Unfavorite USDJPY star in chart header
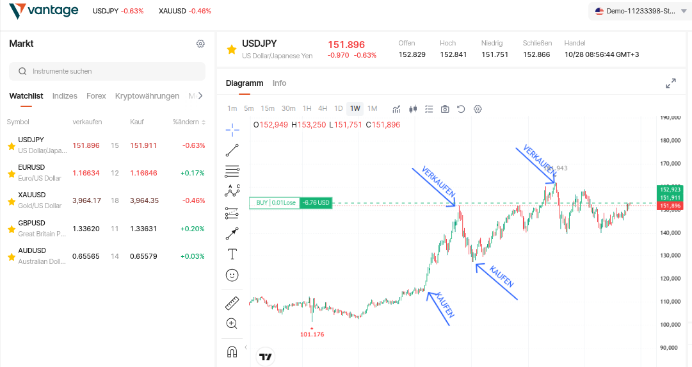Screen dimensions: 692x367 click(x=232, y=49)
